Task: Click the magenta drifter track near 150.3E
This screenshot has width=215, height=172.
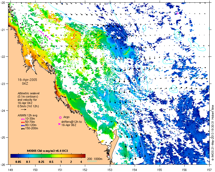Action: click(x=45, y=35)
